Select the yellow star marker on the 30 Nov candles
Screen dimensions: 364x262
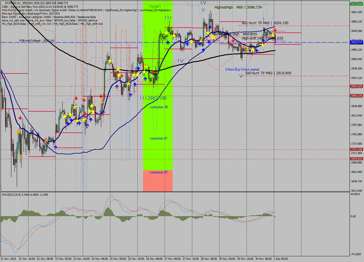(273, 35)
